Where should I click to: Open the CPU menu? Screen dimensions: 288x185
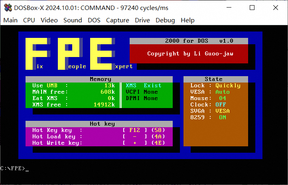(29, 20)
